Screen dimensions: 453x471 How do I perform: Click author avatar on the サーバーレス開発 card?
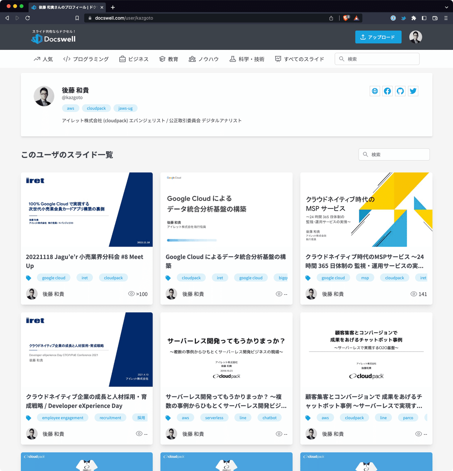(x=171, y=434)
